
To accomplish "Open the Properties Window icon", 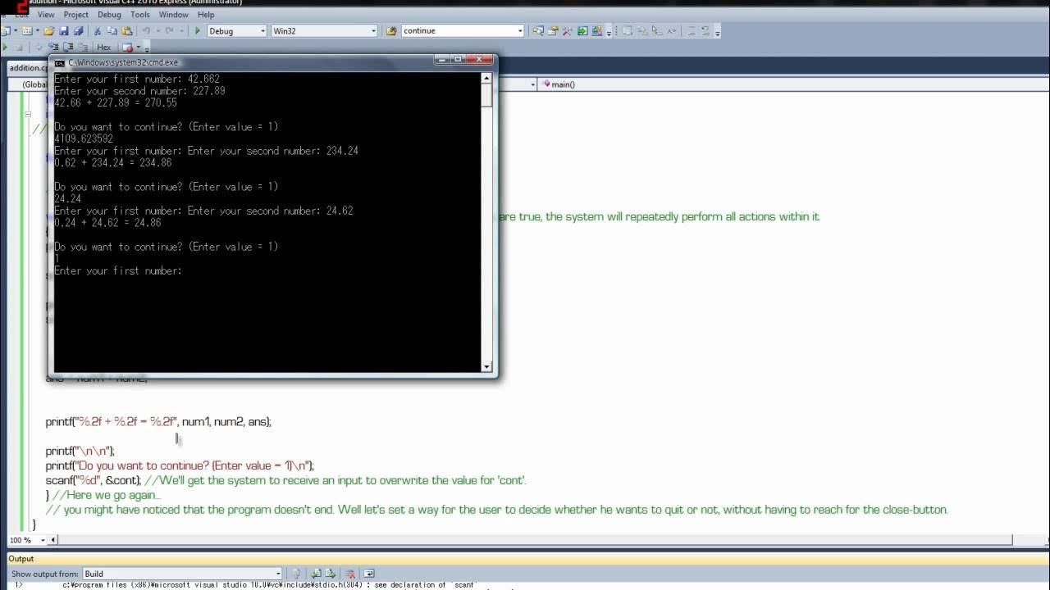I will tap(553, 31).
